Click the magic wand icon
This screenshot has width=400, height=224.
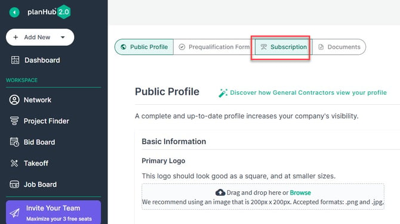(223, 93)
